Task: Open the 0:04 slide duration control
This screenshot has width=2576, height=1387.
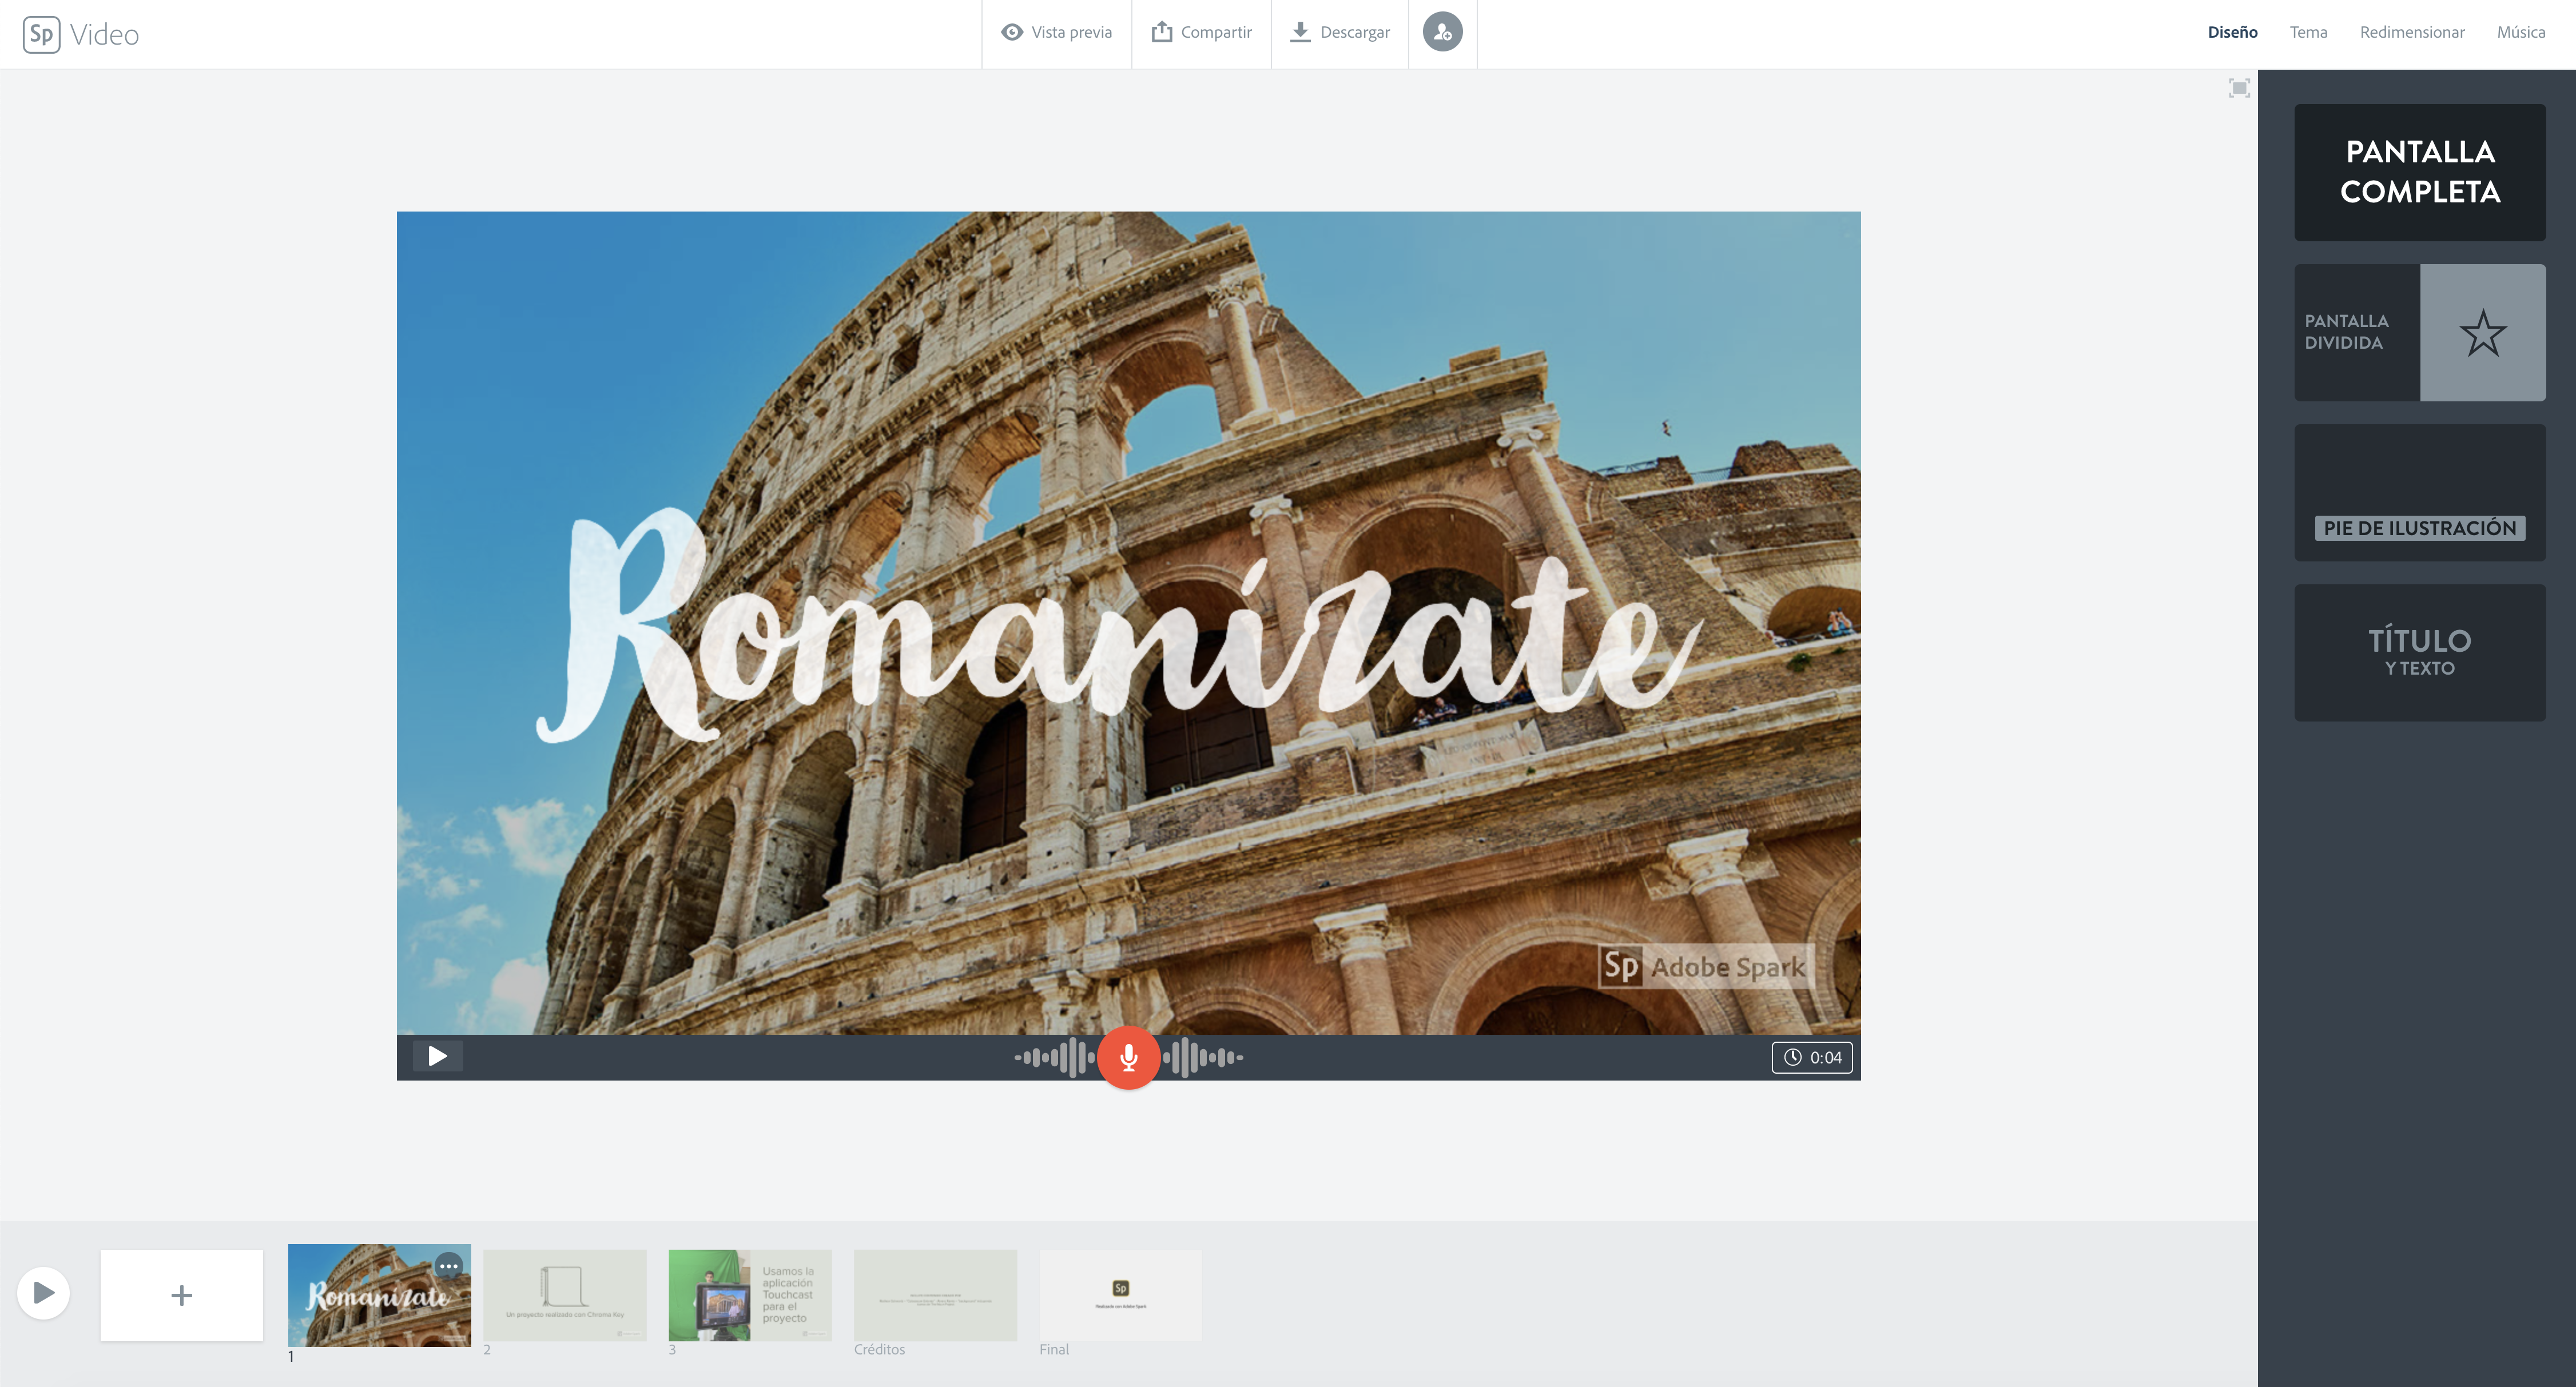Action: pyautogui.click(x=1812, y=1057)
